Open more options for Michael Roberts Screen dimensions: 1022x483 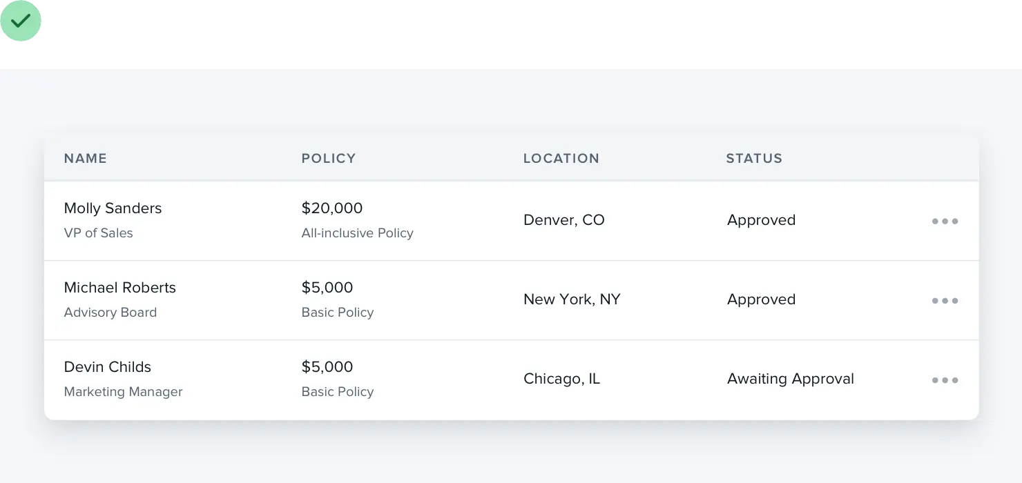pos(945,301)
